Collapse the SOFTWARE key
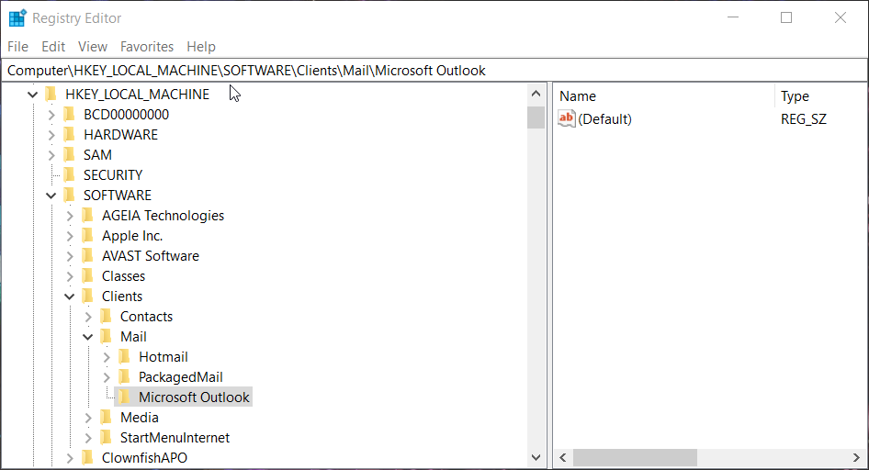The width and height of the screenshot is (869, 470). [x=51, y=195]
